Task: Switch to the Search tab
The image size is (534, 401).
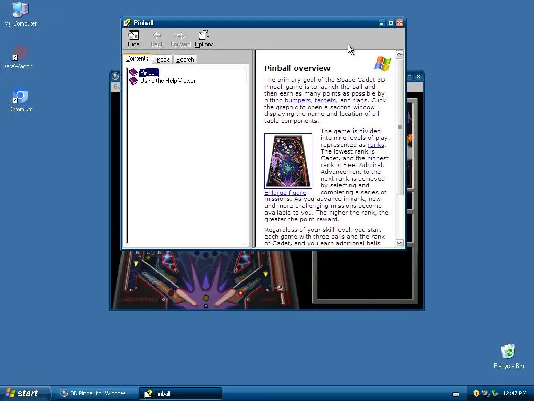Action: (185, 60)
